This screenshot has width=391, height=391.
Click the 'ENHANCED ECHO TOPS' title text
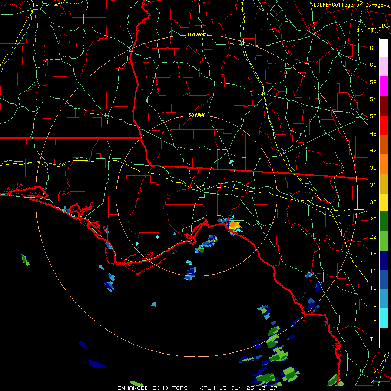point(153,388)
